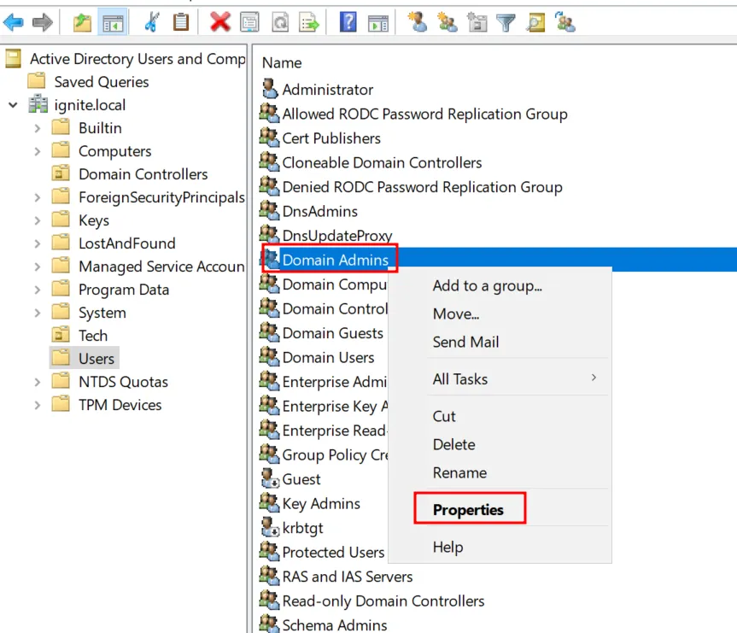Click the red Delete X toolbar icon
The width and height of the screenshot is (737, 633).
pos(220,22)
